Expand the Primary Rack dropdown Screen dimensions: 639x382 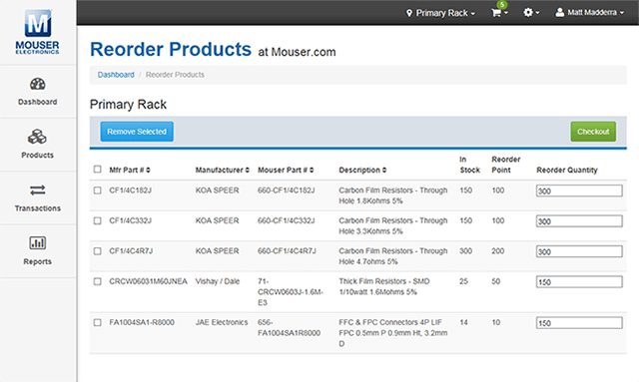[x=441, y=13]
